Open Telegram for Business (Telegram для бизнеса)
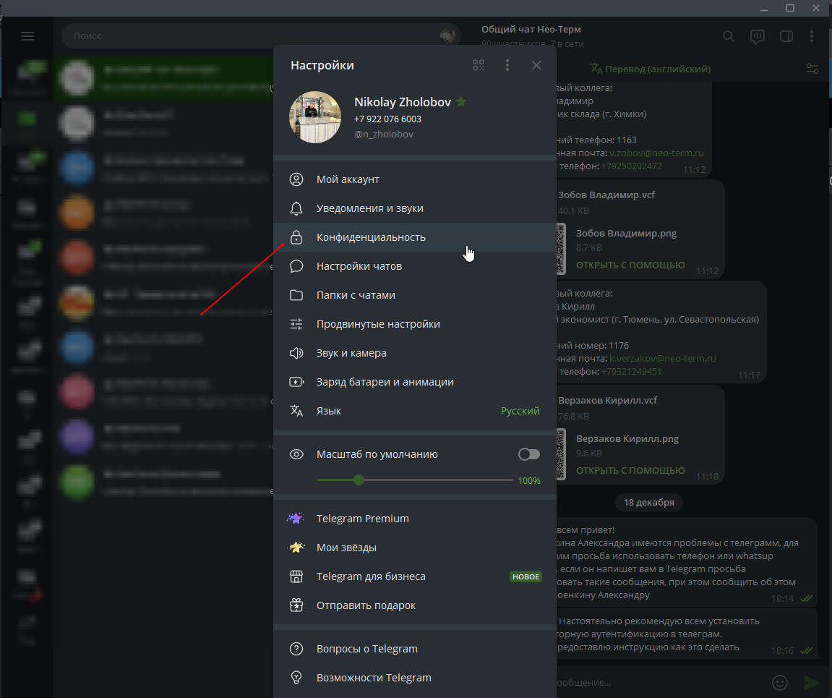The image size is (832, 698). [x=415, y=576]
